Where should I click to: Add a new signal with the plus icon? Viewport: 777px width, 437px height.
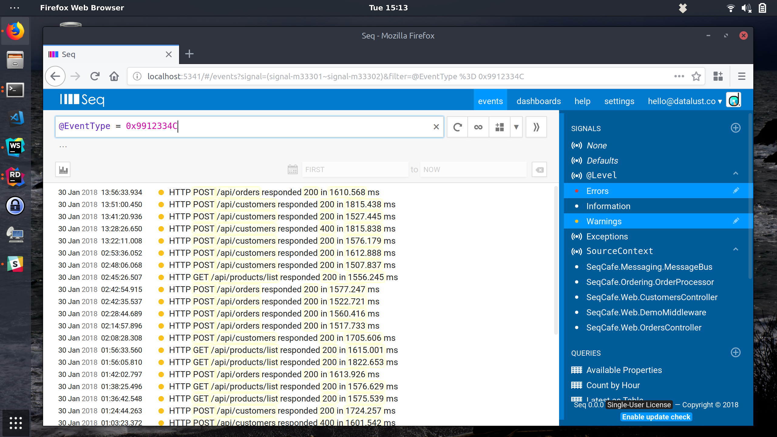pyautogui.click(x=736, y=128)
